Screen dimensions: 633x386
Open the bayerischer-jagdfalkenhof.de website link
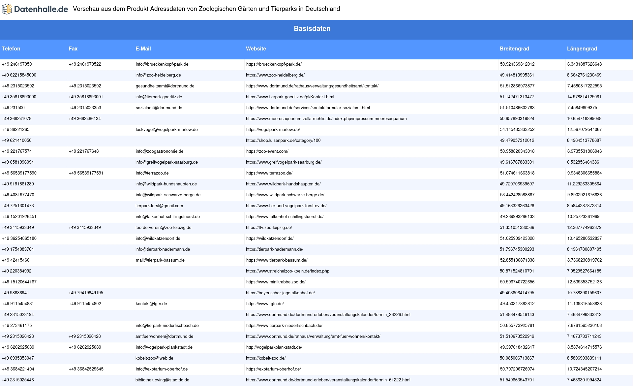pos(280,293)
